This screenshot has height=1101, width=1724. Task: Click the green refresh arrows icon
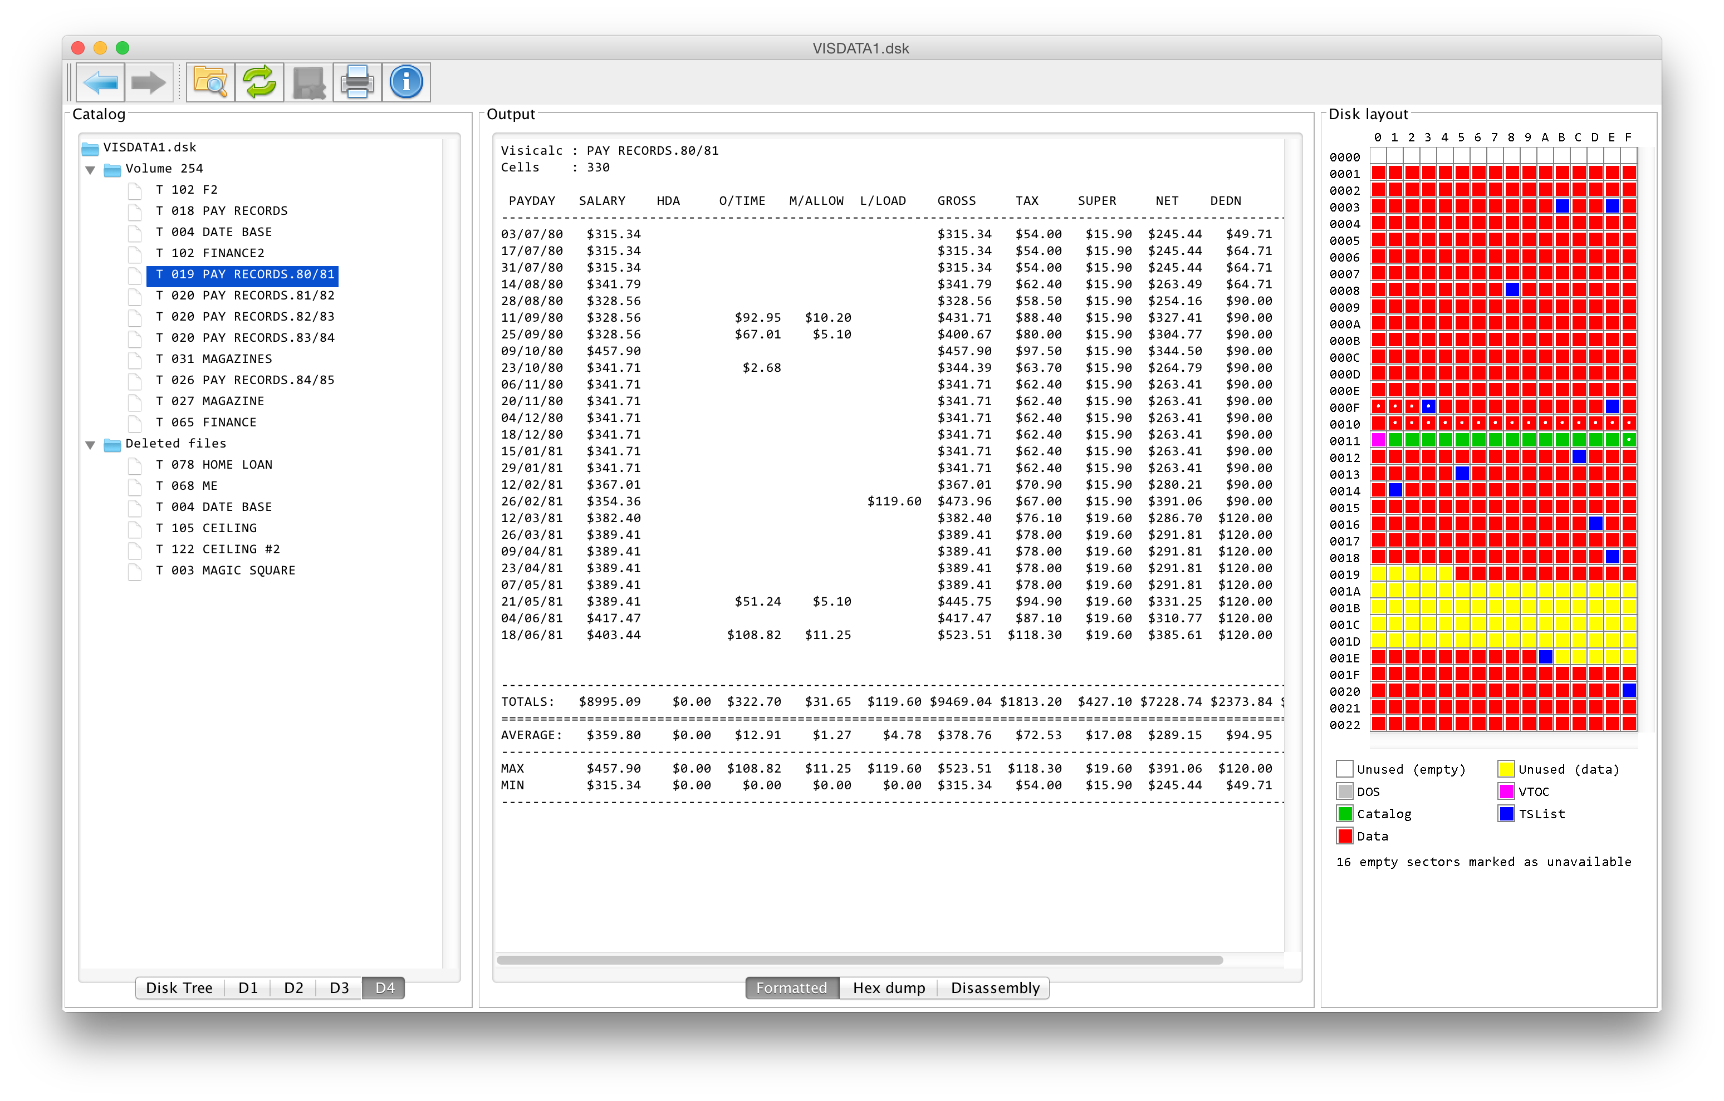(259, 82)
